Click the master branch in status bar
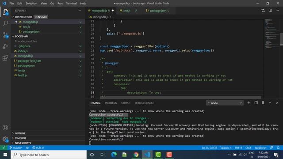Image resolution: width=283 pixels, height=159 pixels. coord(16,148)
